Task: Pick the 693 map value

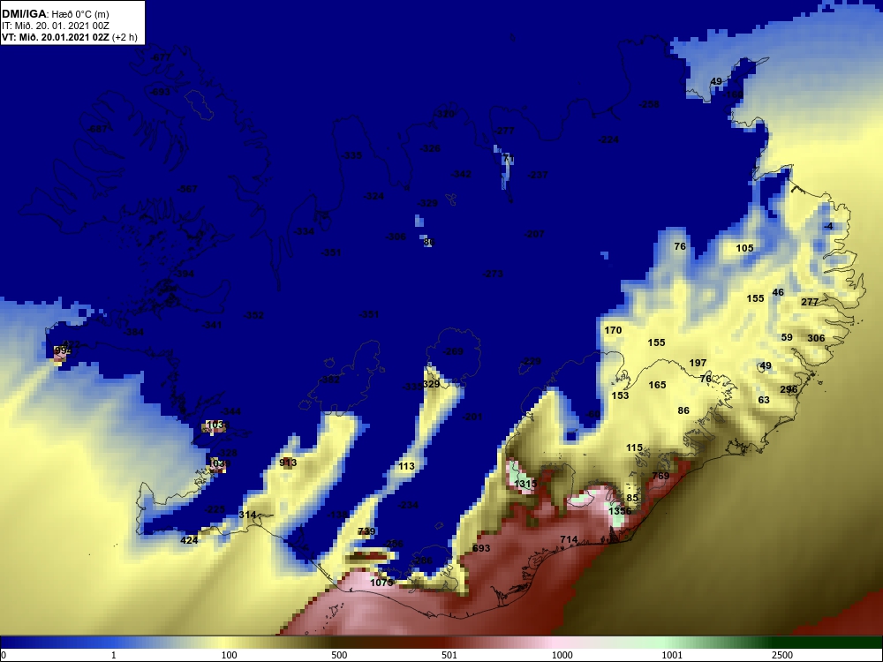Action: [481, 548]
